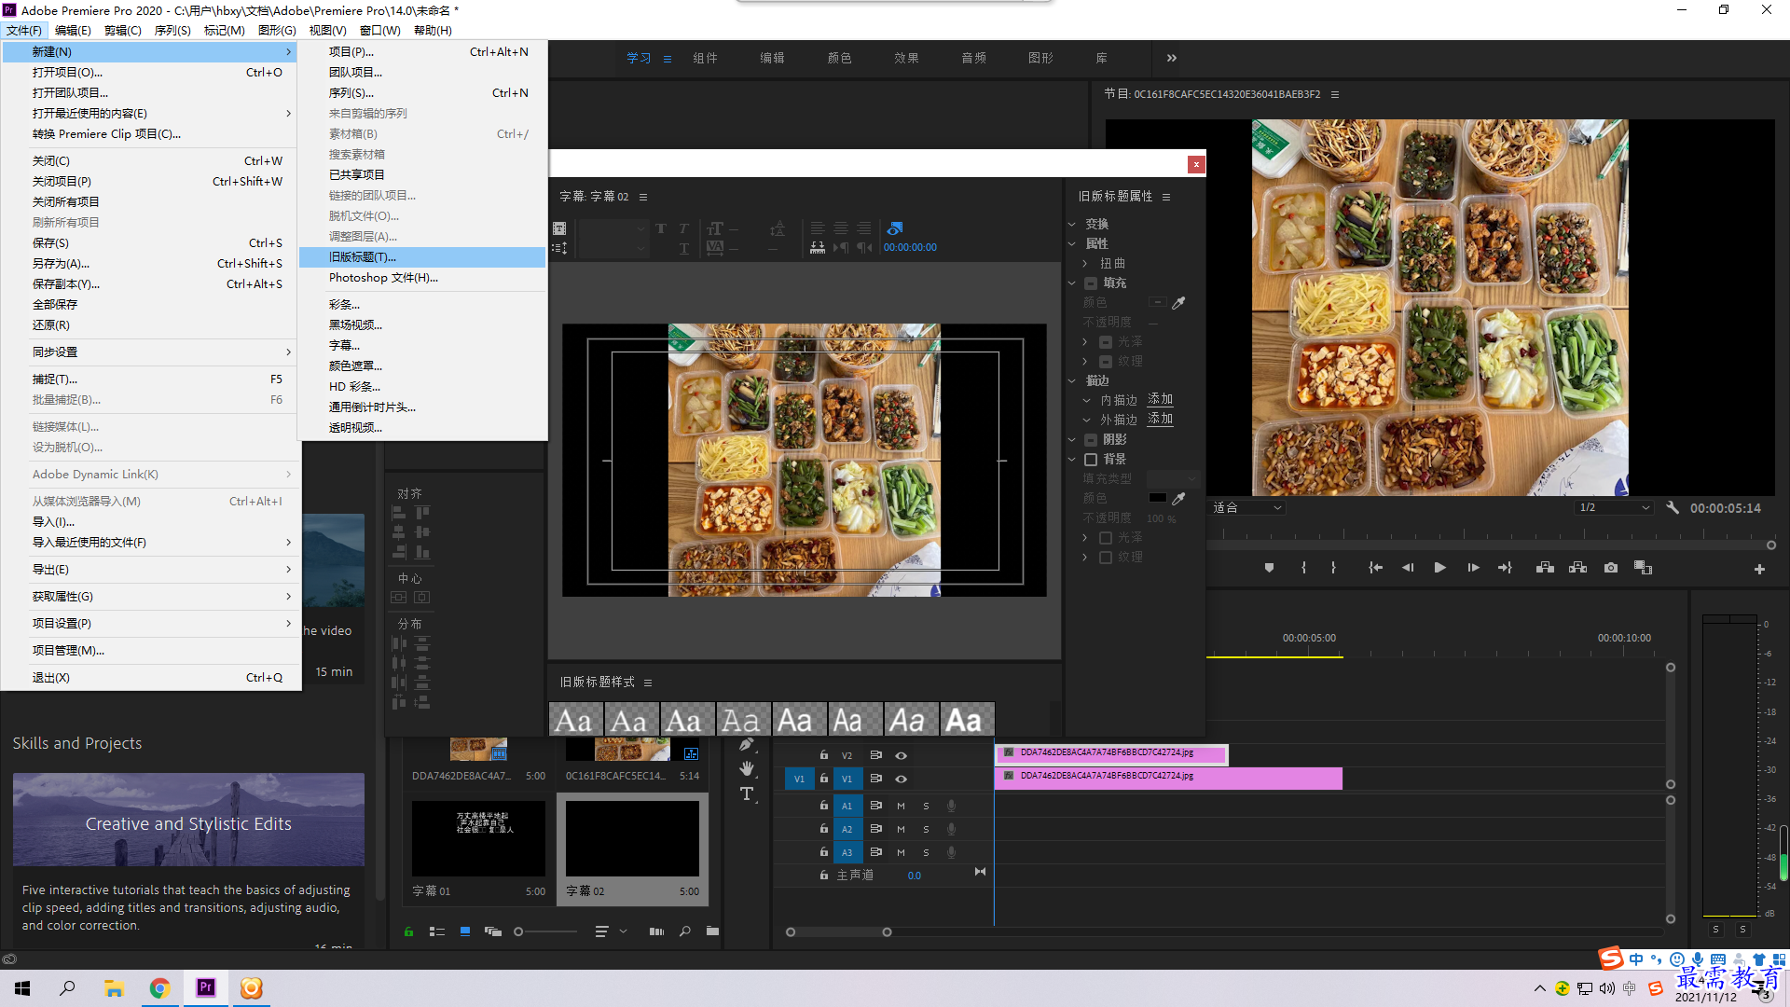Open Roll/Crawl options in title editor
The width and height of the screenshot is (1790, 1007).
click(x=559, y=248)
